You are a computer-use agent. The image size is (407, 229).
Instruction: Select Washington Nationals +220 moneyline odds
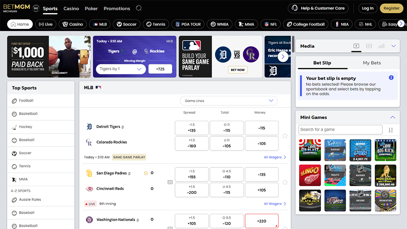click(261, 221)
